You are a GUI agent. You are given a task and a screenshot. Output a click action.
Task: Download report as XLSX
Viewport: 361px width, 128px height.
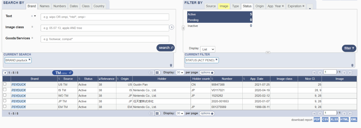334,120
